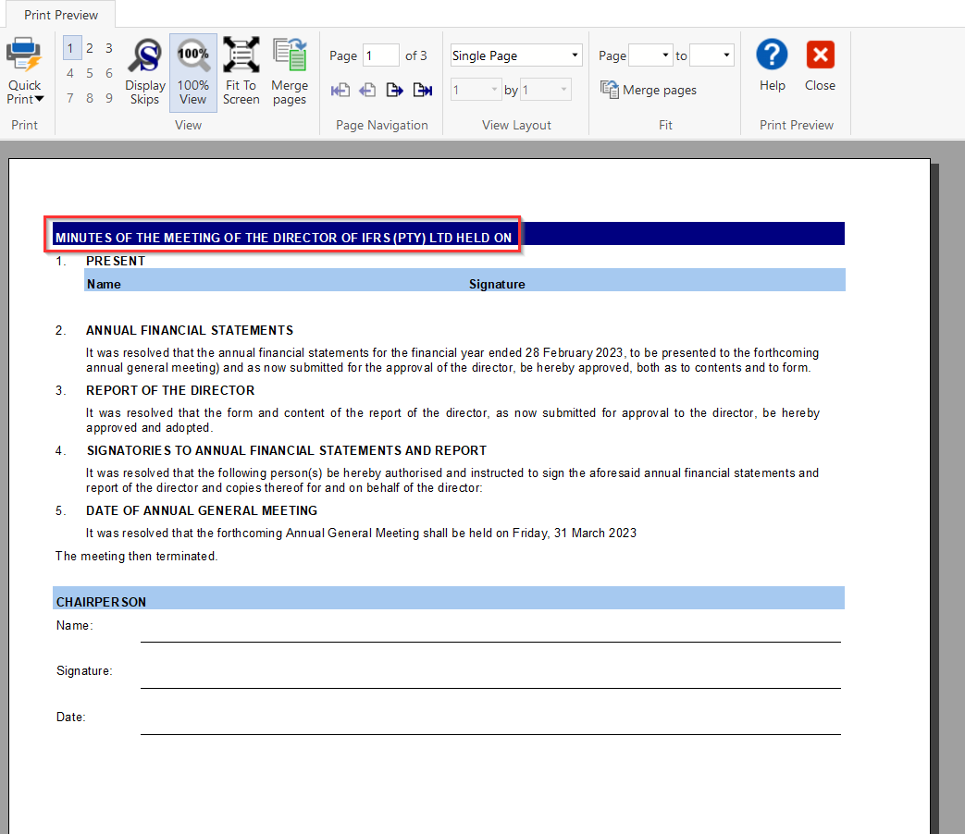Image resolution: width=965 pixels, height=834 pixels.
Task: Click the Quick Print printer icon
Action: (24, 55)
